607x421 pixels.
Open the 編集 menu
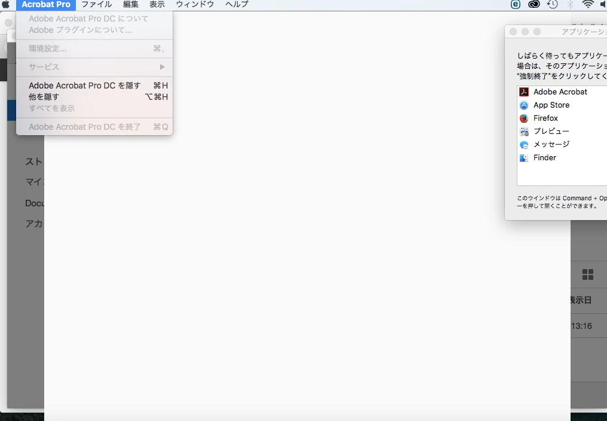click(x=130, y=5)
